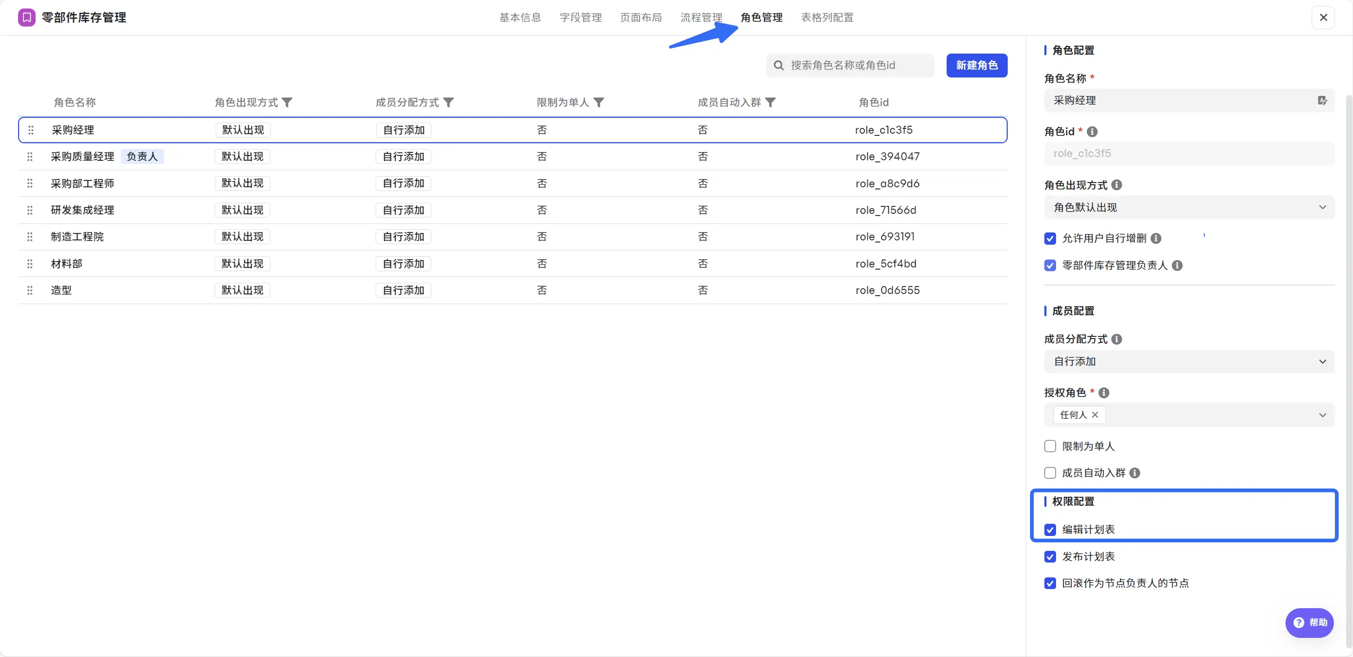Viewport: 1353px width, 657px height.
Task: Click drag handle of 采购部工程师 row
Action: coord(30,183)
